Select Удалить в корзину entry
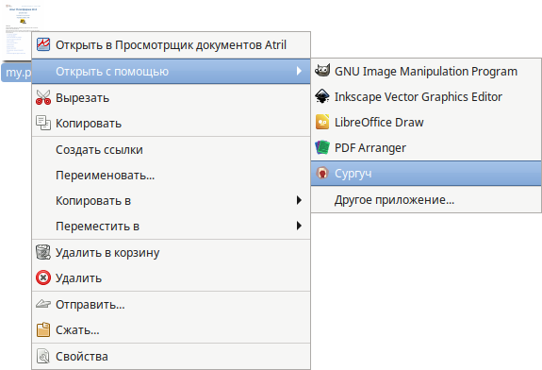The image size is (542, 370). tap(172, 253)
